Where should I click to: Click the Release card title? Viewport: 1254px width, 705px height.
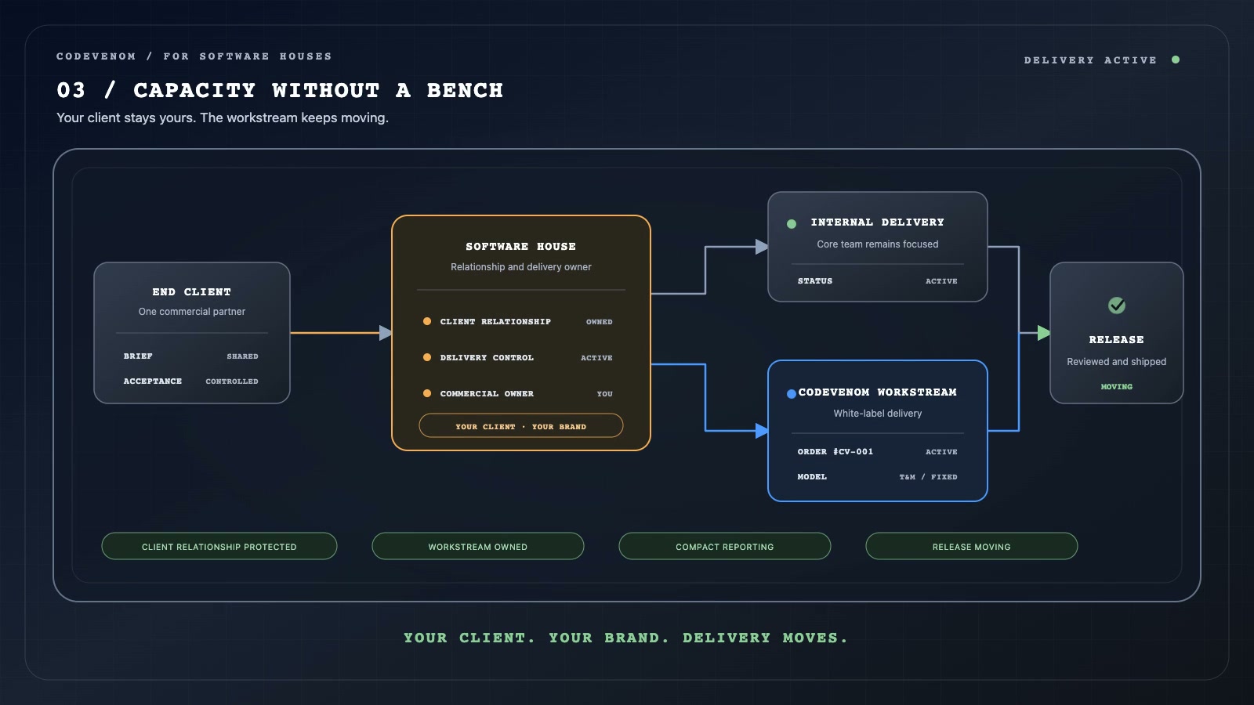[x=1117, y=340]
